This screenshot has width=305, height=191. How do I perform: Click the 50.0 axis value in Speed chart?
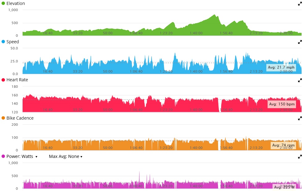point(14,49)
